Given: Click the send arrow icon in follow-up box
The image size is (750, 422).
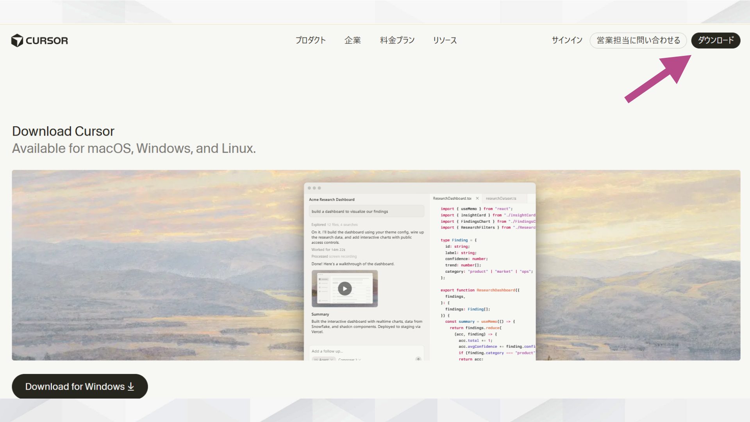Looking at the screenshot, I should (418, 359).
